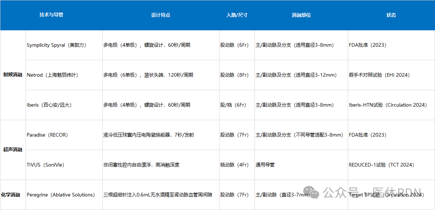The height and width of the screenshot is (210, 435).
Task: Select the Symplicity Spyral design feature cell
Action: [161, 45]
